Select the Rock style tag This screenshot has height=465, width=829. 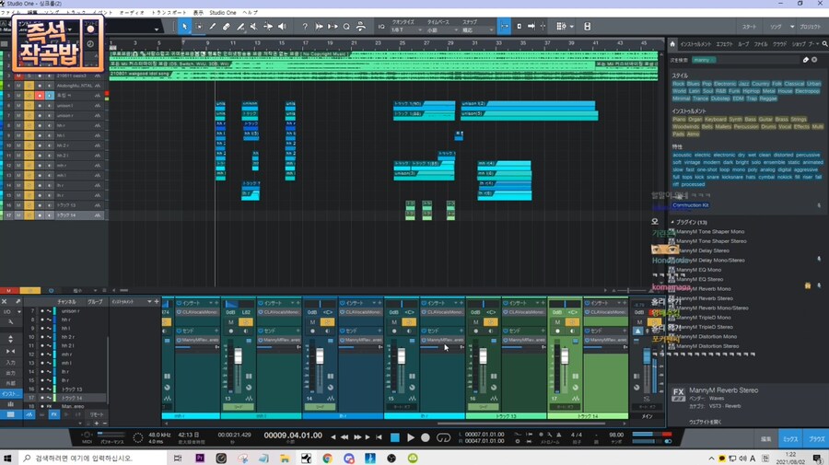678,84
